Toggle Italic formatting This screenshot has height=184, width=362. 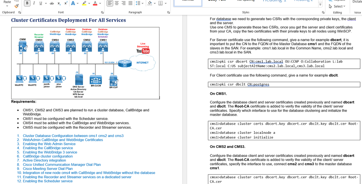[34, 3]
